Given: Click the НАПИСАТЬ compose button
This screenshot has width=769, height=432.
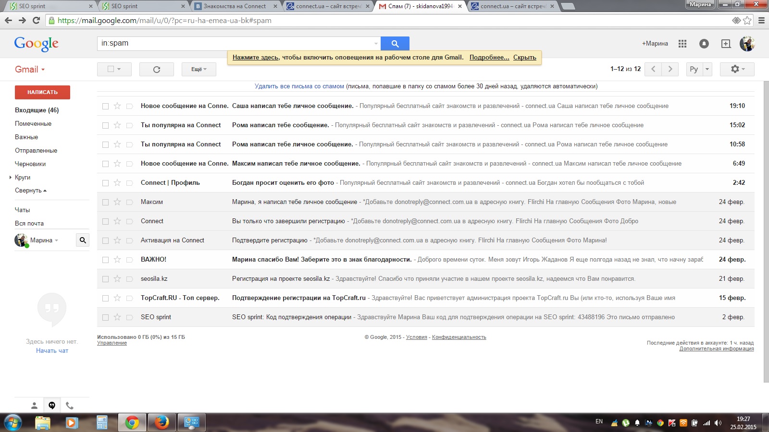Looking at the screenshot, I should tap(42, 92).
